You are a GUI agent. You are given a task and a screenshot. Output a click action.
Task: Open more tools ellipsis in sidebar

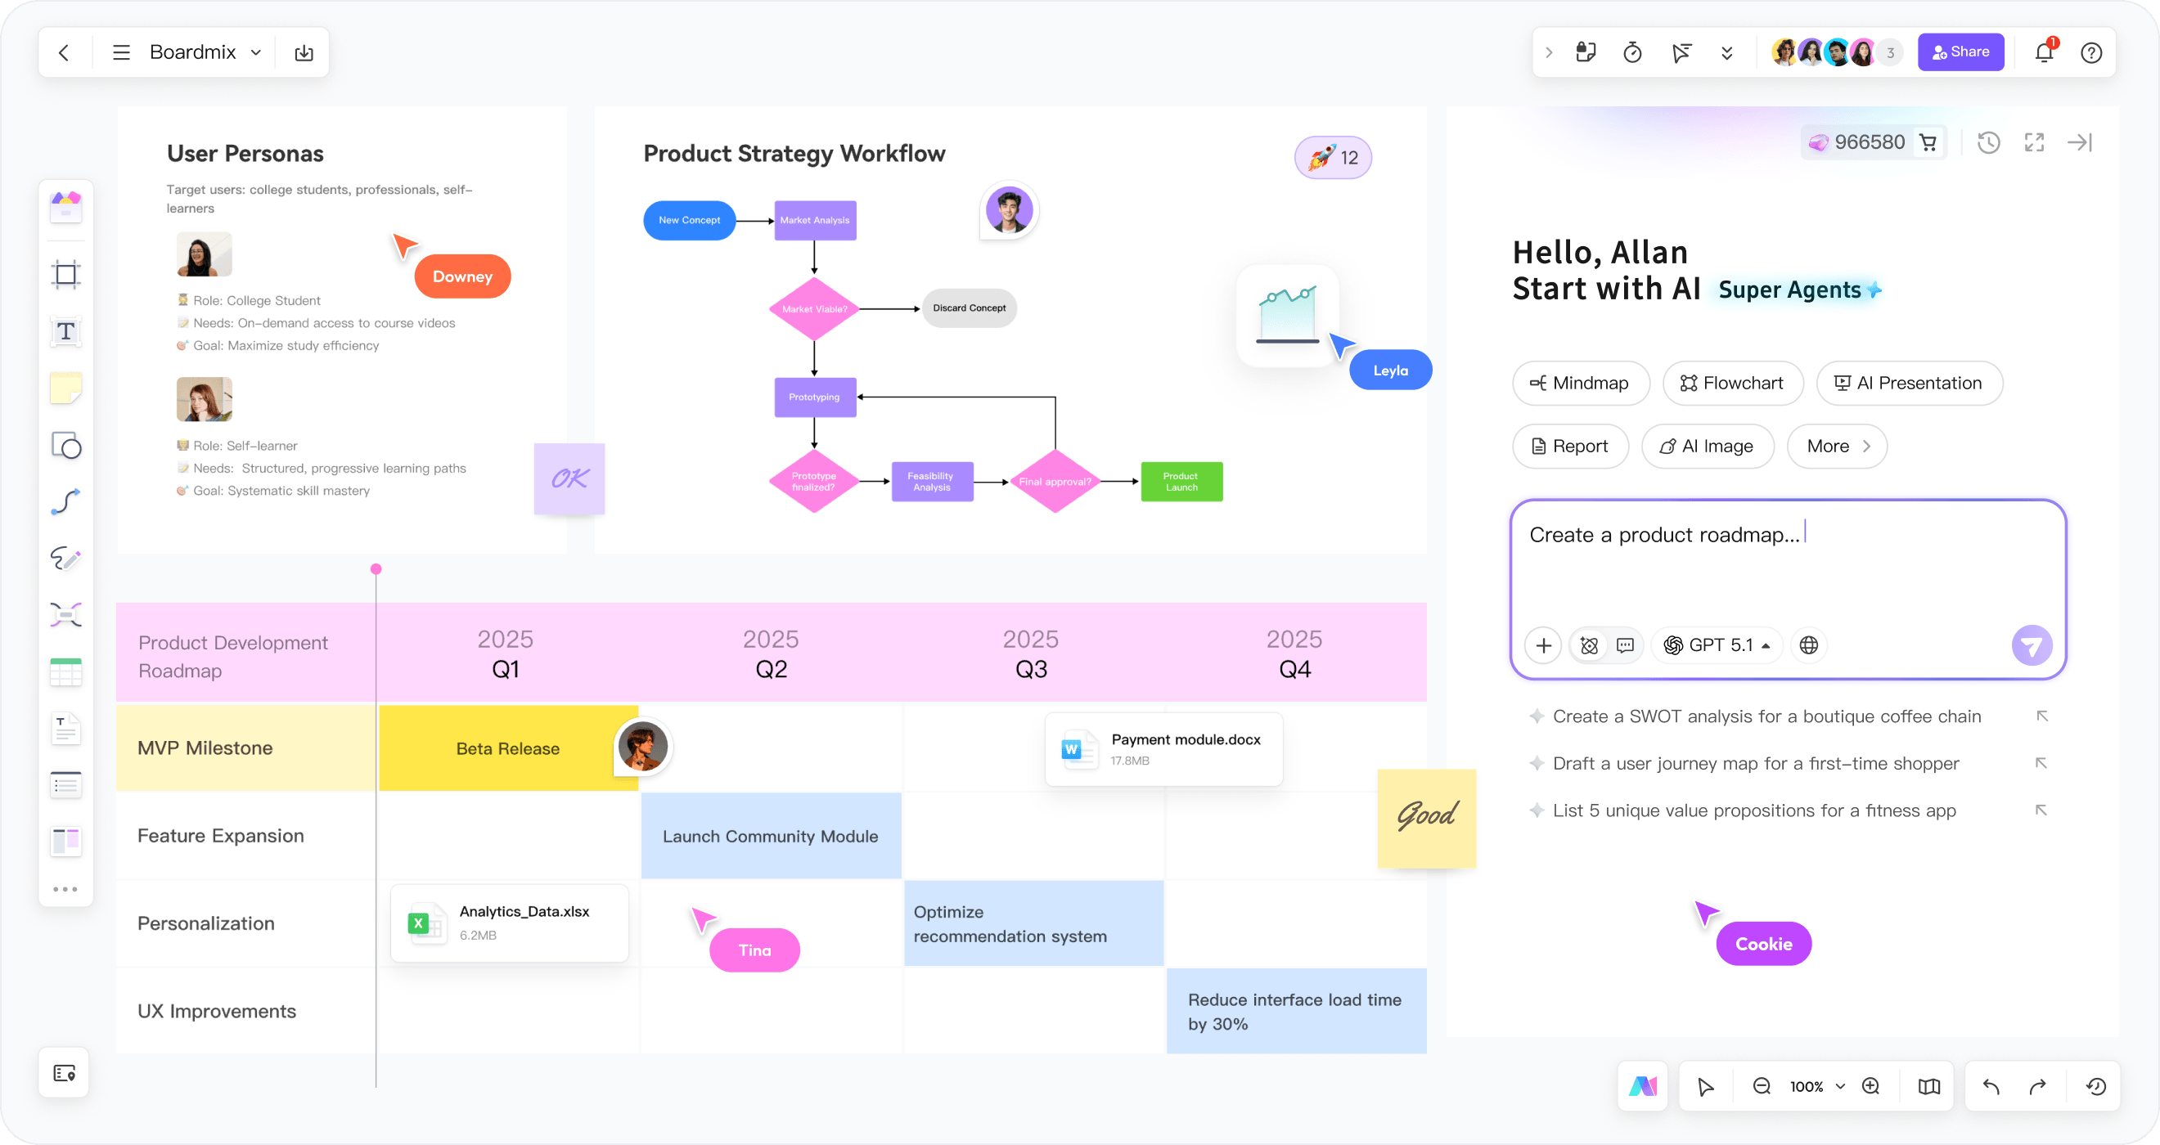coord(65,889)
